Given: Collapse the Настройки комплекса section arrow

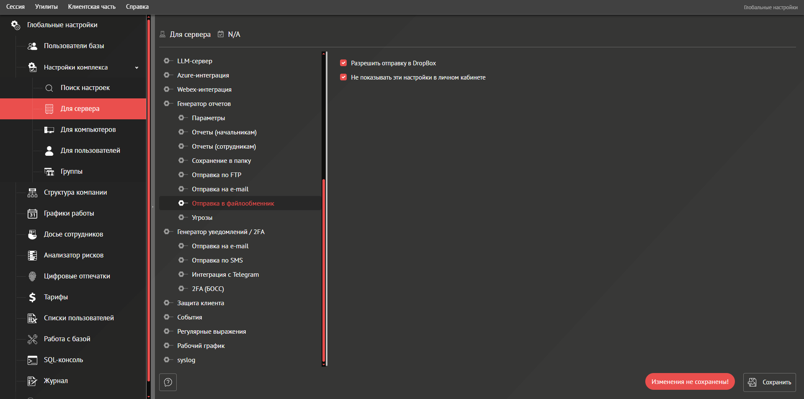Looking at the screenshot, I should pos(137,67).
